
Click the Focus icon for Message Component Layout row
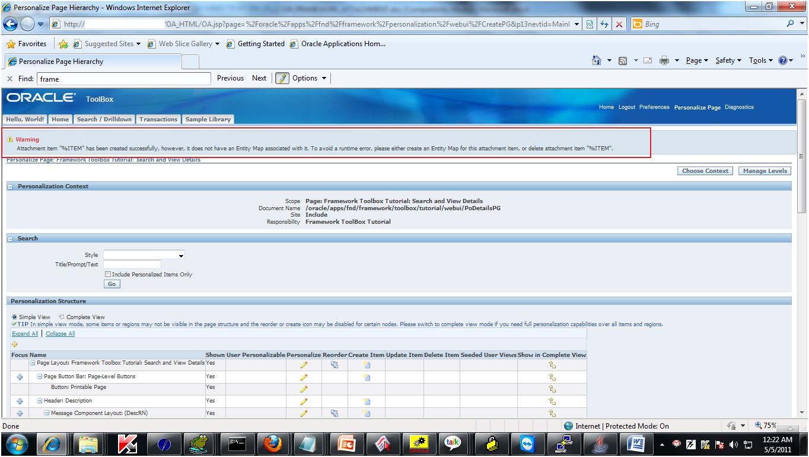click(x=20, y=413)
